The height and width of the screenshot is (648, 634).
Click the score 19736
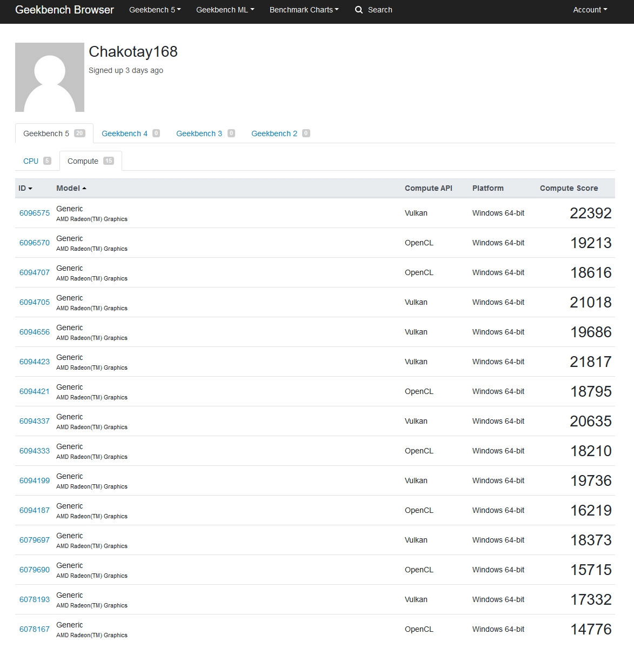[x=591, y=481]
